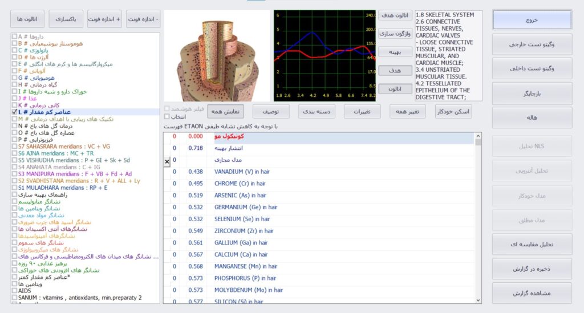The image size is (584, 313).
Task: Enable the AIDS checkbox in the left list
Action: [14, 290]
